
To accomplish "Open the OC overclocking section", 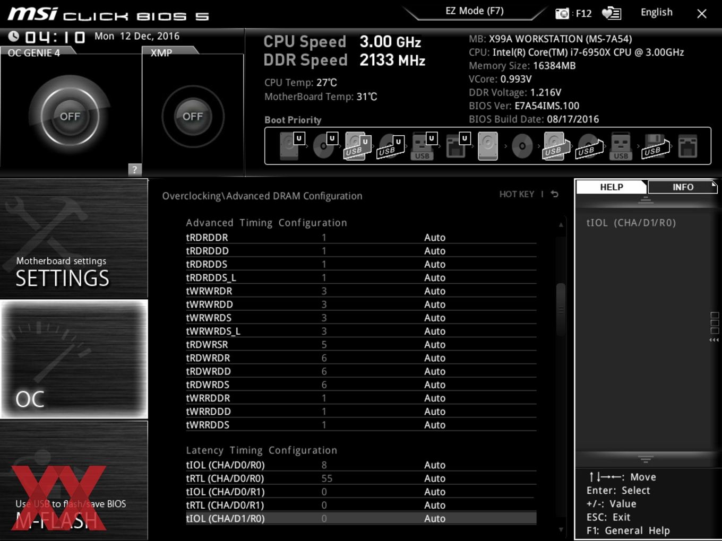I will click(x=74, y=359).
